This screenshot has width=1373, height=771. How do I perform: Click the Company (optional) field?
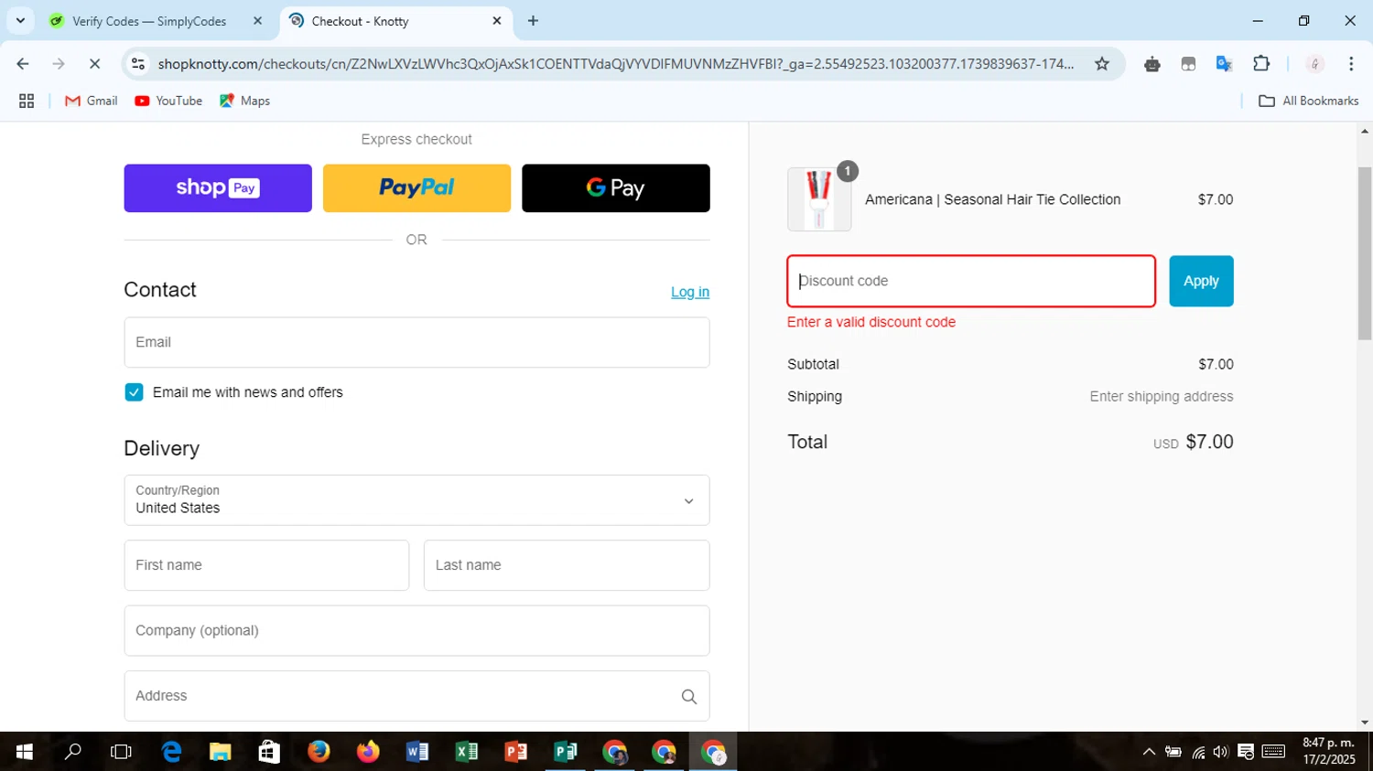(416, 630)
